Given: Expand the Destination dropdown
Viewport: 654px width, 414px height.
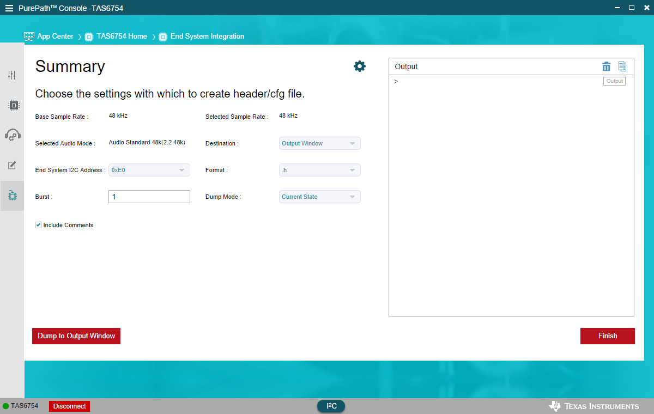Looking at the screenshot, I should tap(320, 143).
